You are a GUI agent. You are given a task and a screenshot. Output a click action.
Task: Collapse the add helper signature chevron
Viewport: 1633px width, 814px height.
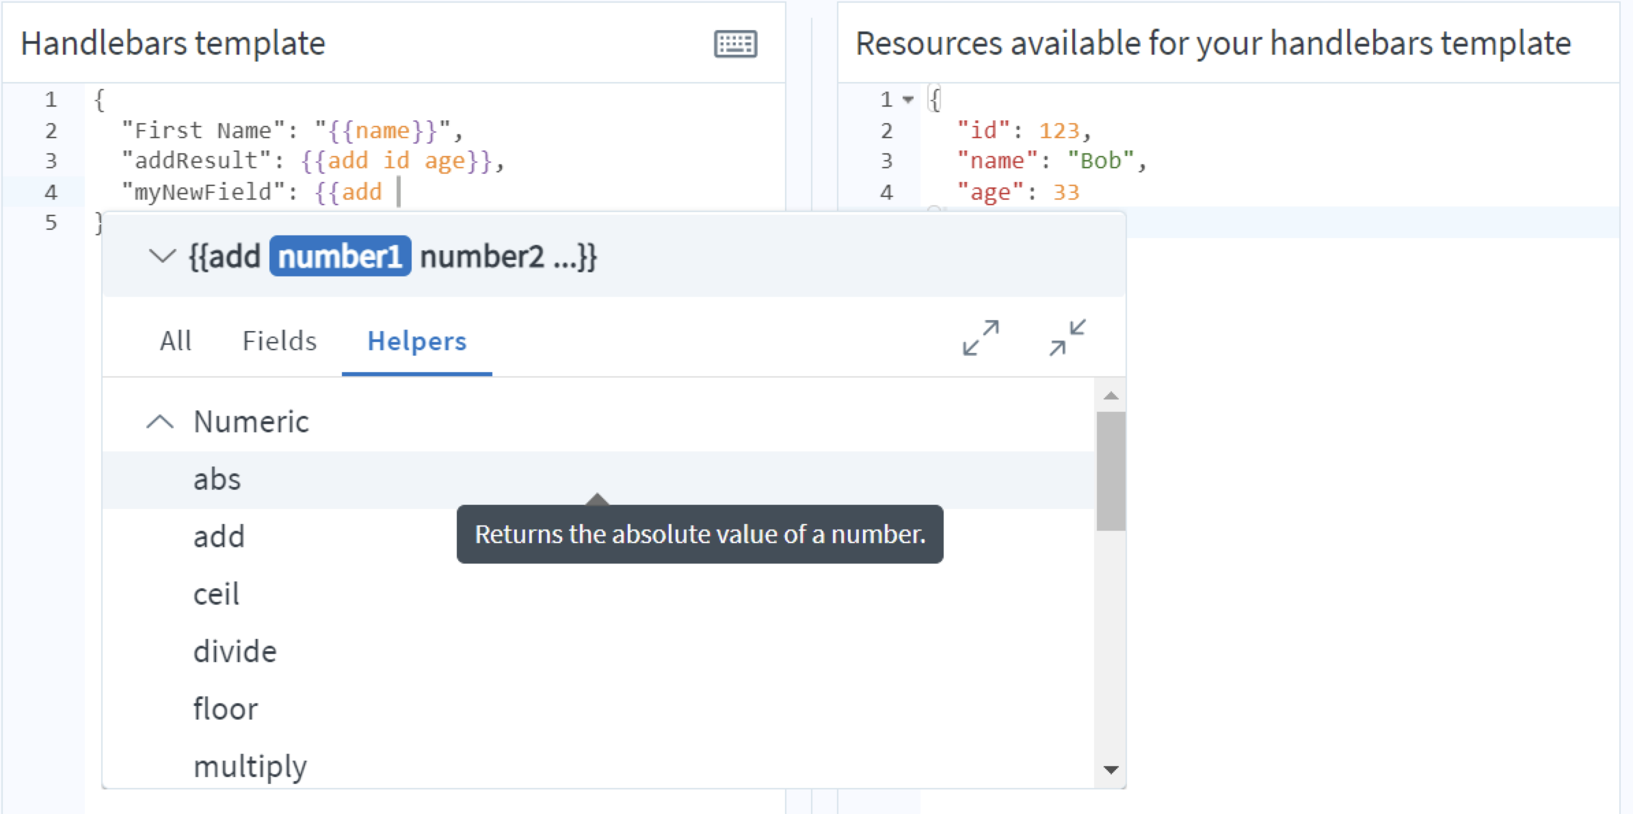(162, 257)
